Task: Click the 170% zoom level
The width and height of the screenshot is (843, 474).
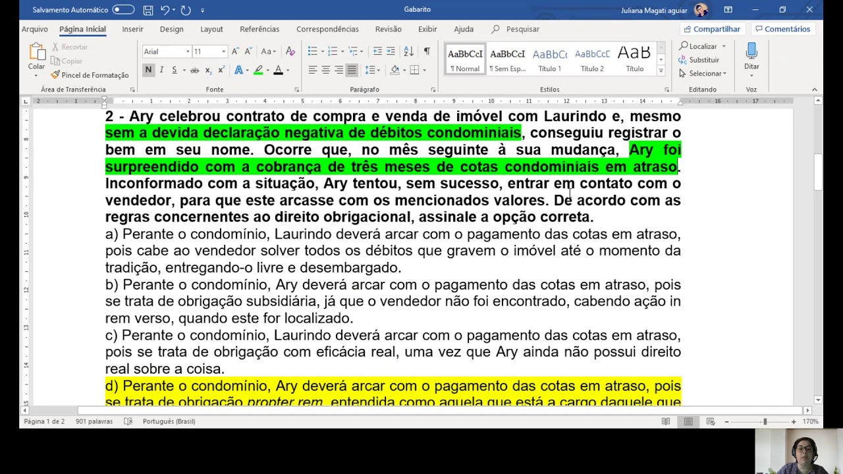Action: click(810, 421)
